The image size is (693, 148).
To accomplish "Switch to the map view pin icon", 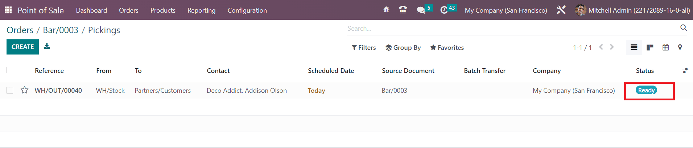I will tap(680, 47).
